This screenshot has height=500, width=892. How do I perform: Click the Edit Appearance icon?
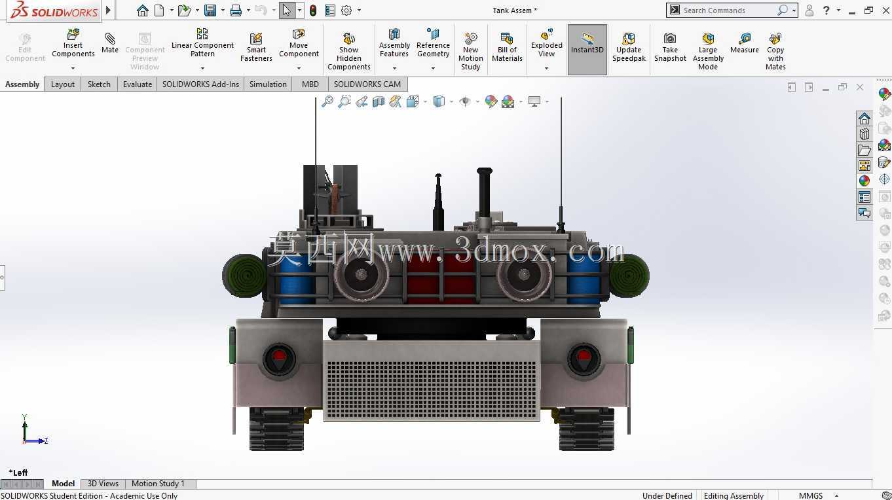[x=491, y=101]
